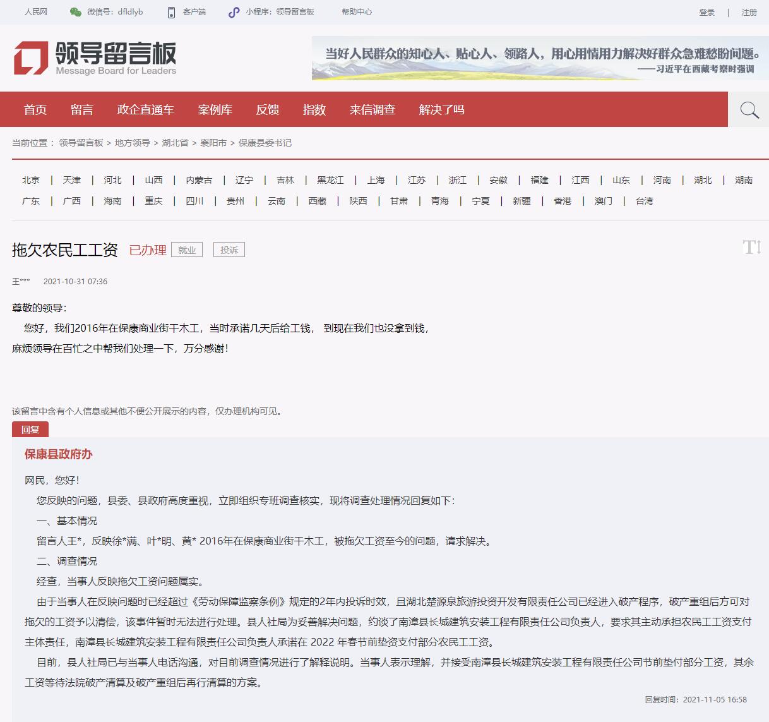
Task: Click the red 回复 tab label
Action: pos(30,430)
